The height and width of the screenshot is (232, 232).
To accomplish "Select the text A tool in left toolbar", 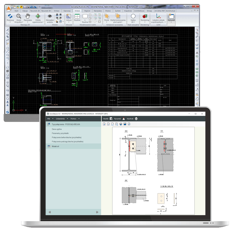I will tap(7, 105).
